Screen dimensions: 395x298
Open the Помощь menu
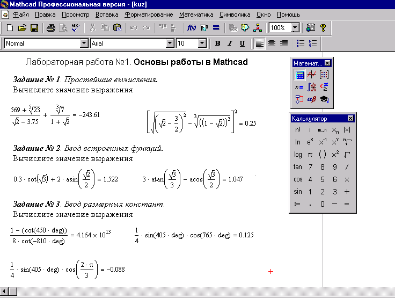[x=288, y=14]
